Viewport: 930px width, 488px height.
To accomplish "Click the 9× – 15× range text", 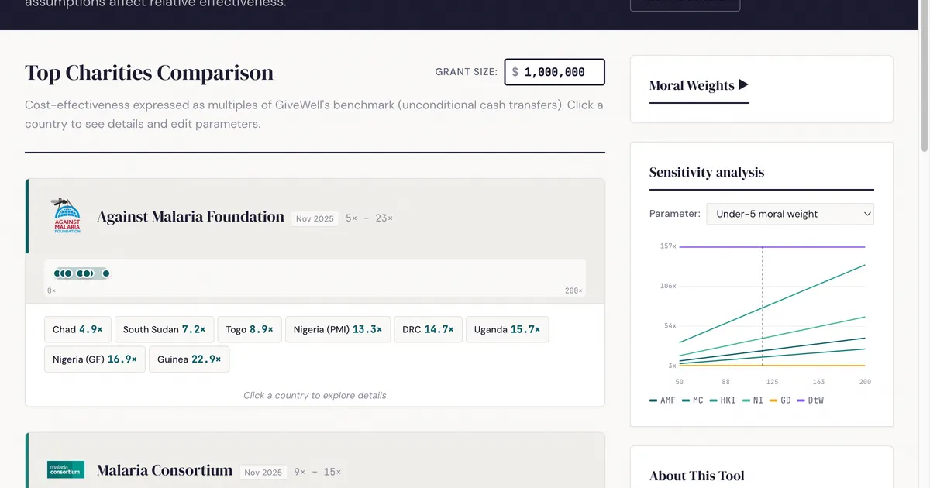I will click(317, 472).
